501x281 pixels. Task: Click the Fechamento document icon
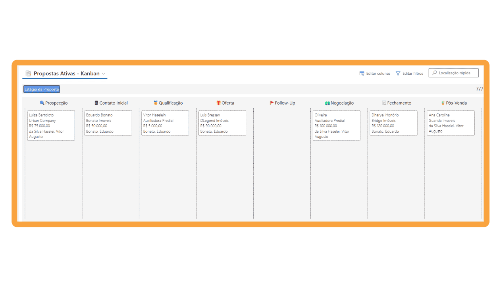pos(384,103)
